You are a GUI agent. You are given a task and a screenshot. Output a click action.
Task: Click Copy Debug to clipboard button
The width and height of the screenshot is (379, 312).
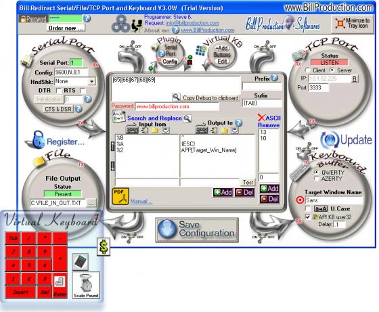[210, 98]
